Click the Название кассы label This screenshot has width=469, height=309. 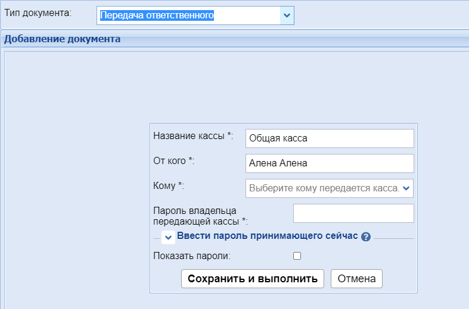(193, 136)
